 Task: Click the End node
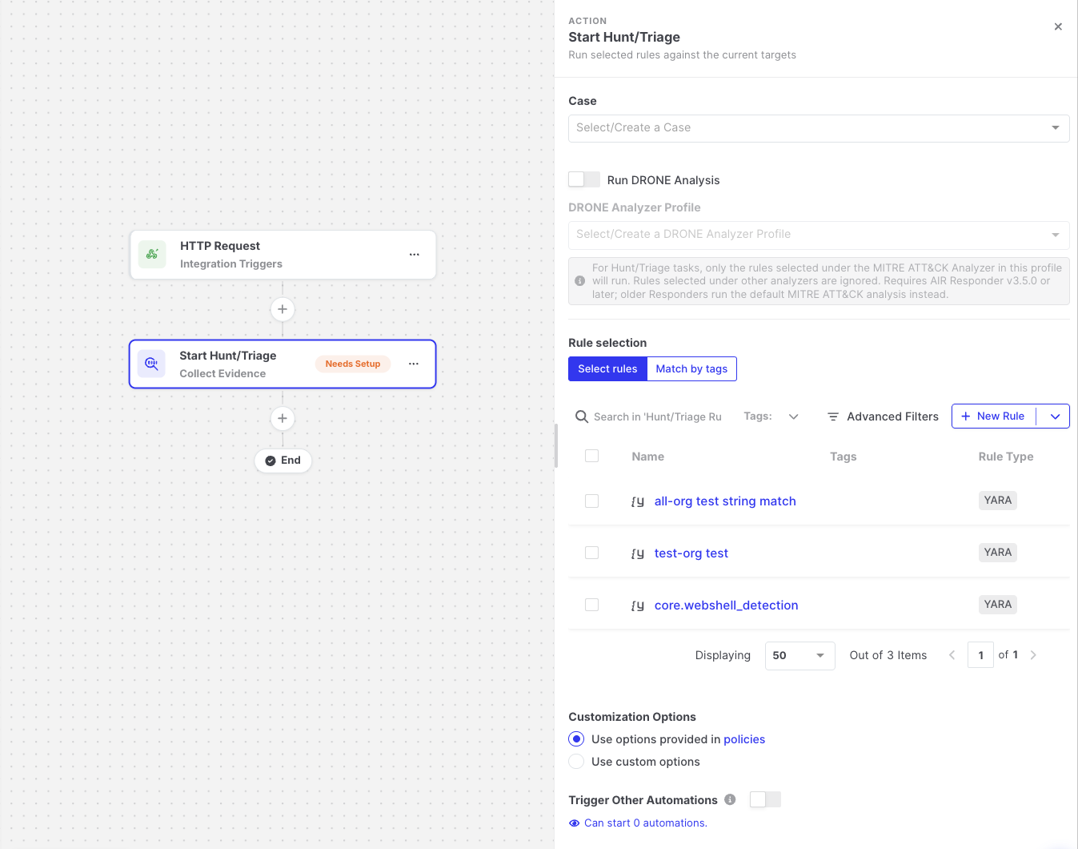[x=283, y=461]
